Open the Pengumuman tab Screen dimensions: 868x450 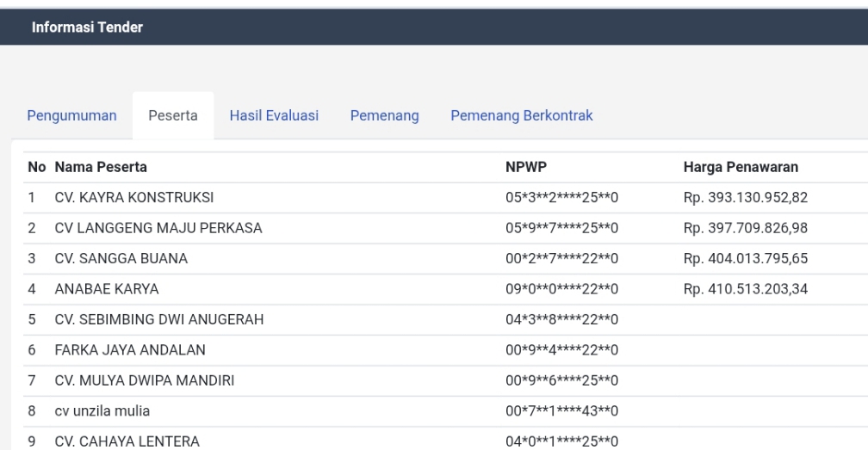pyautogui.click(x=72, y=117)
